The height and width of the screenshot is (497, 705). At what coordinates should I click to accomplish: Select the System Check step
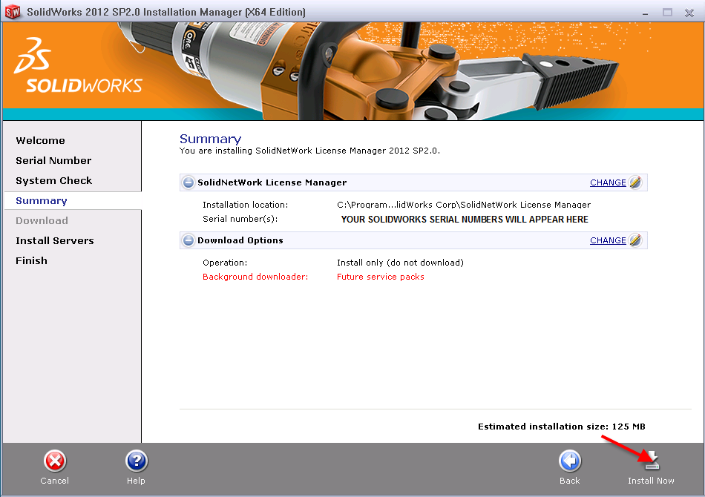53,180
